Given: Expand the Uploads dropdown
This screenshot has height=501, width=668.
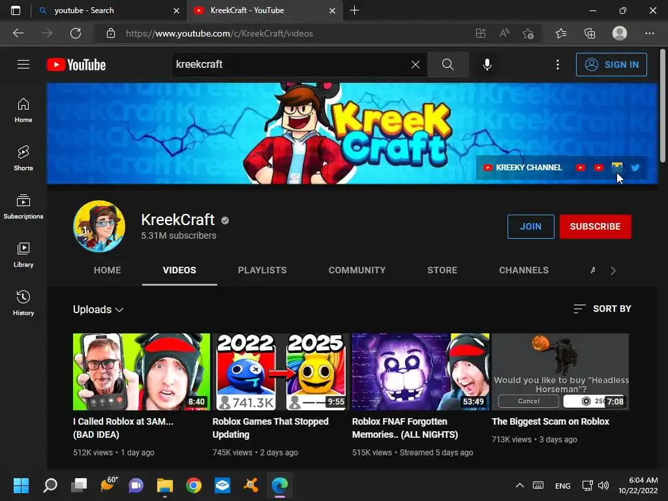Looking at the screenshot, I should [x=98, y=309].
